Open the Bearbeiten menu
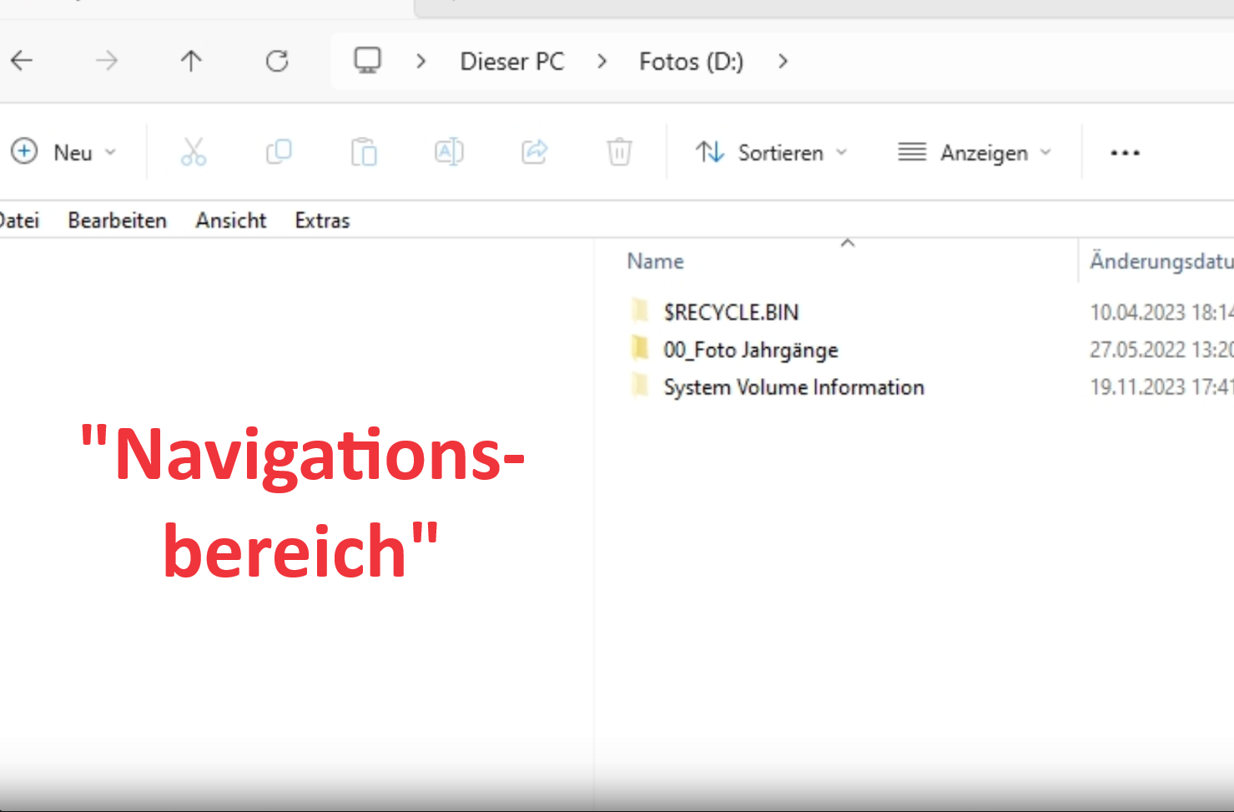This screenshot has width=1234, height=812. [118, 220]
